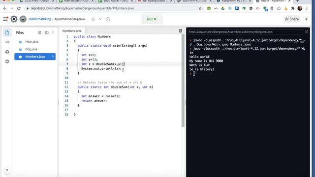Click line number 12 in the gutter
The image size is (315, 177).
[x=66, y=87]
